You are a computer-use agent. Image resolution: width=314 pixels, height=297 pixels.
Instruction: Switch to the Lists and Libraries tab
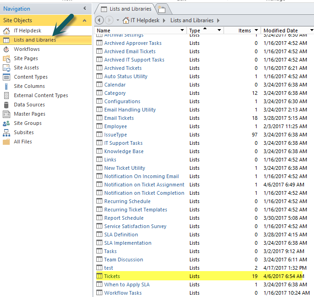[x=126, y=9]
